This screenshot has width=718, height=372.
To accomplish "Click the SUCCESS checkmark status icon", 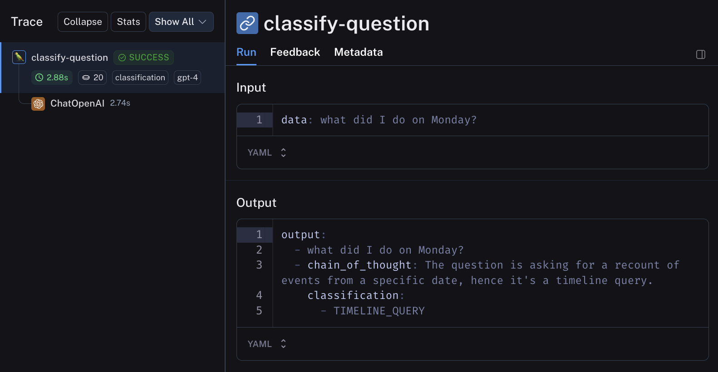I will click(122, 58).
